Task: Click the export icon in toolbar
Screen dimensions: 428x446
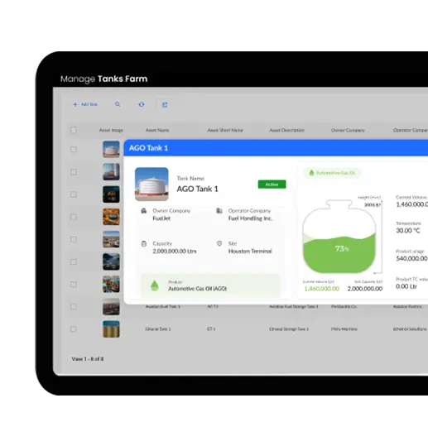Action: click(165, 104)
